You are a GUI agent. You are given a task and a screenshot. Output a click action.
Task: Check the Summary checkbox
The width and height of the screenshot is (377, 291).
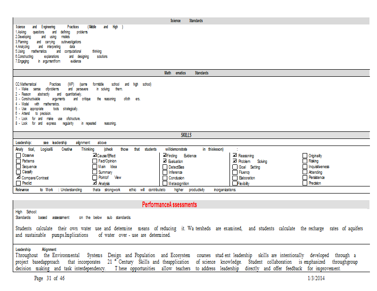[95, 172]
